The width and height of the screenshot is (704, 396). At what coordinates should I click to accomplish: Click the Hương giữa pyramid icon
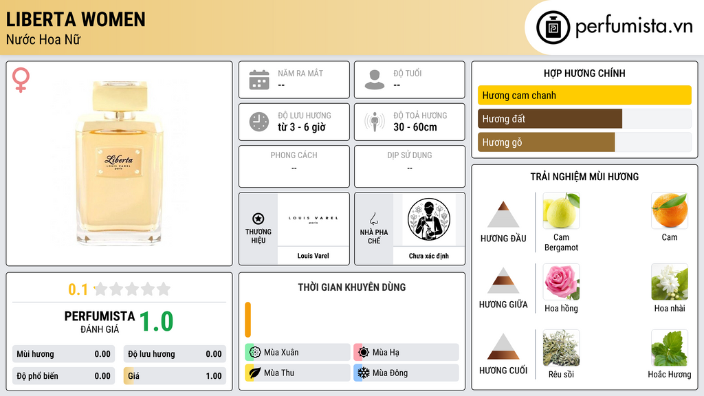coord(503,280)
